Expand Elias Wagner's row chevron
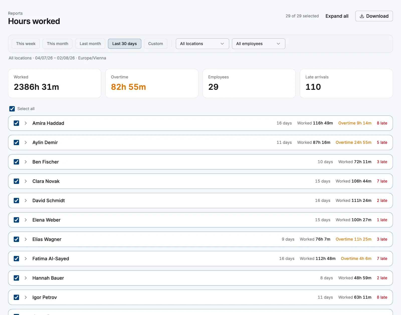Image resolution: width=401 pixels, height=315 pixels. [x=26, y=239]
